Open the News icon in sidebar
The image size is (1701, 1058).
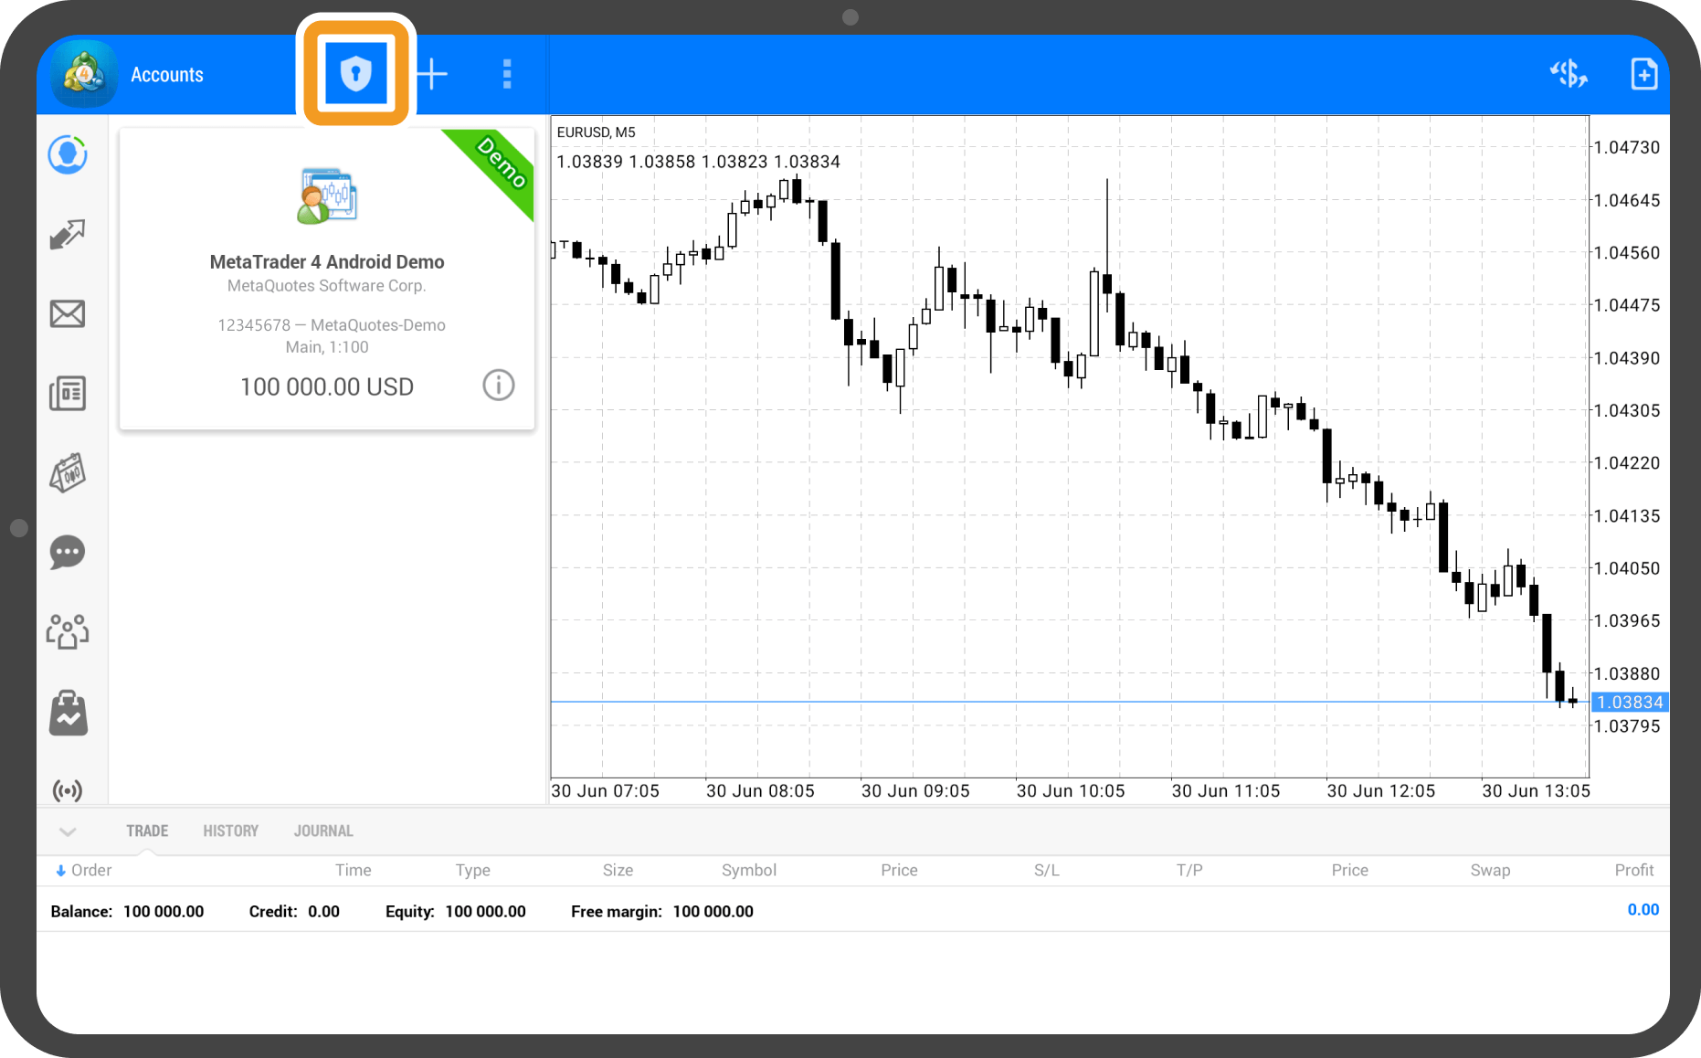tap(68, 394)
